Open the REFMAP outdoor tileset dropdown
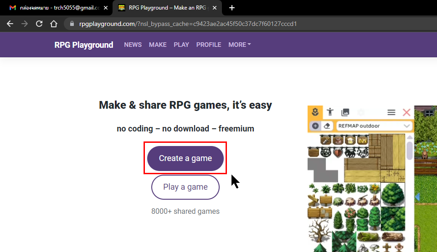437x252 pixels. coord(374,126)
